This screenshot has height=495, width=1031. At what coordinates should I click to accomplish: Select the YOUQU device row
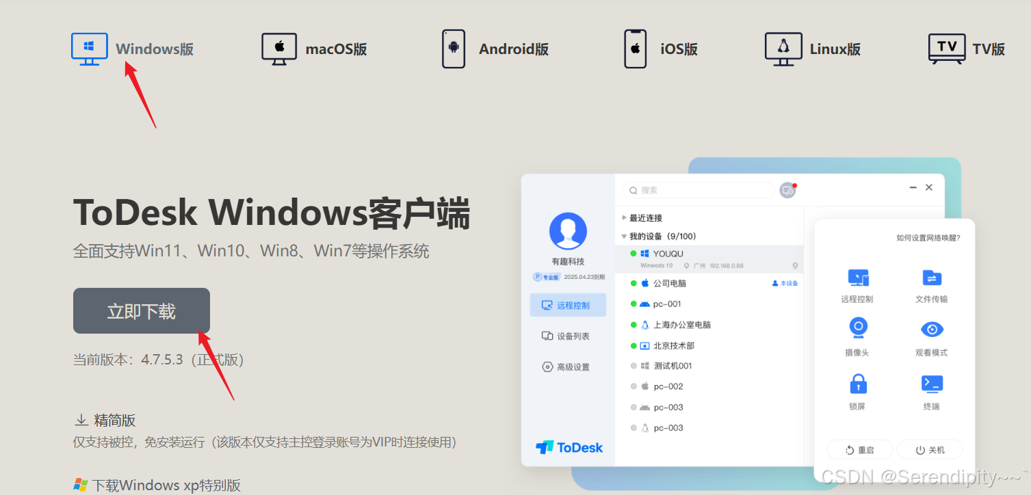tap(709, 259)
